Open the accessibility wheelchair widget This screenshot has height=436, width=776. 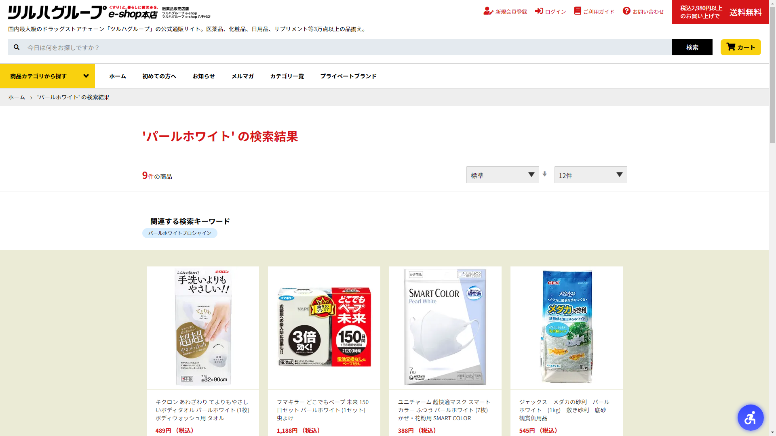[x=750, y=417]
